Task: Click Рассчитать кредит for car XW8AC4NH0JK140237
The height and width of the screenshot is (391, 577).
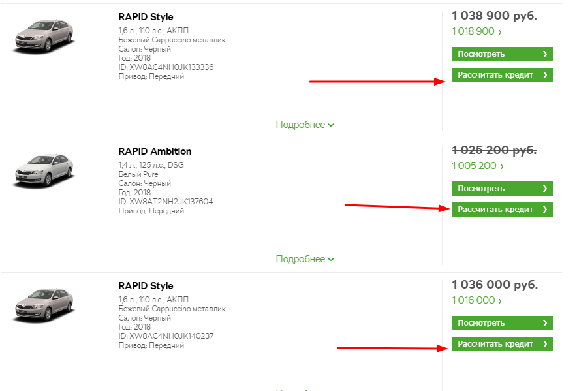Action: point(503,344)
